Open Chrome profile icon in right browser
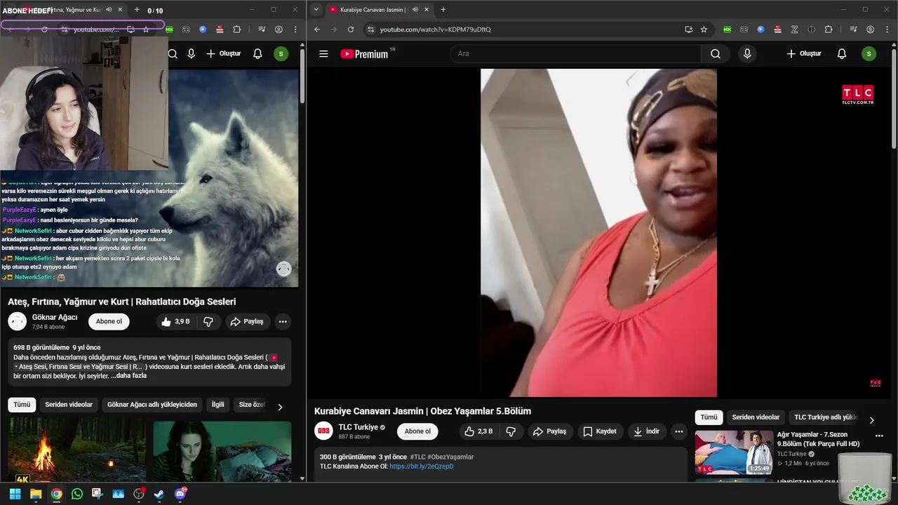 (871, 29)
